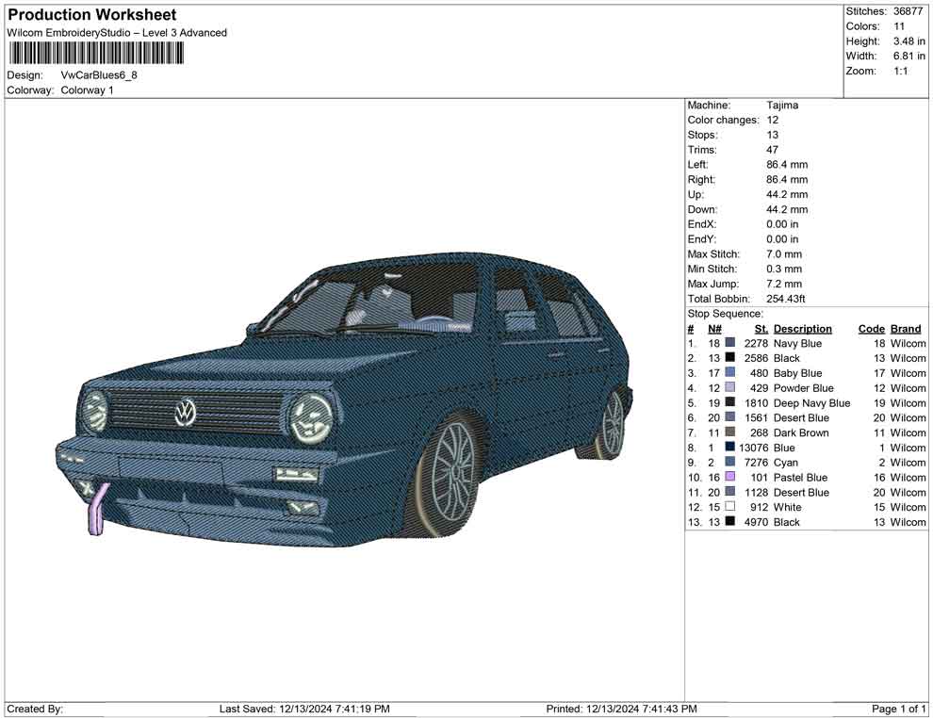This screenshot has height=718, width=933.
Task: Click the Page 1 of 1 label
Action: [x=897, y=709]
